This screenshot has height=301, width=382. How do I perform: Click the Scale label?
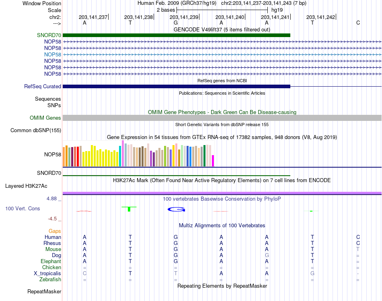click(x=55, y=10)
